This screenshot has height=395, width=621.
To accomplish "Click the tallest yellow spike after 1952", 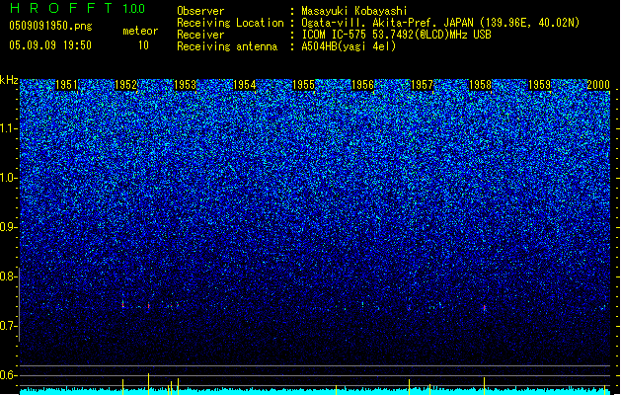I will 148,384.
